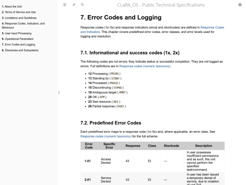Click the 7.1. Informational and success codes heading
Viewport: 246px width, 185px height.
(x=130, y=53)
